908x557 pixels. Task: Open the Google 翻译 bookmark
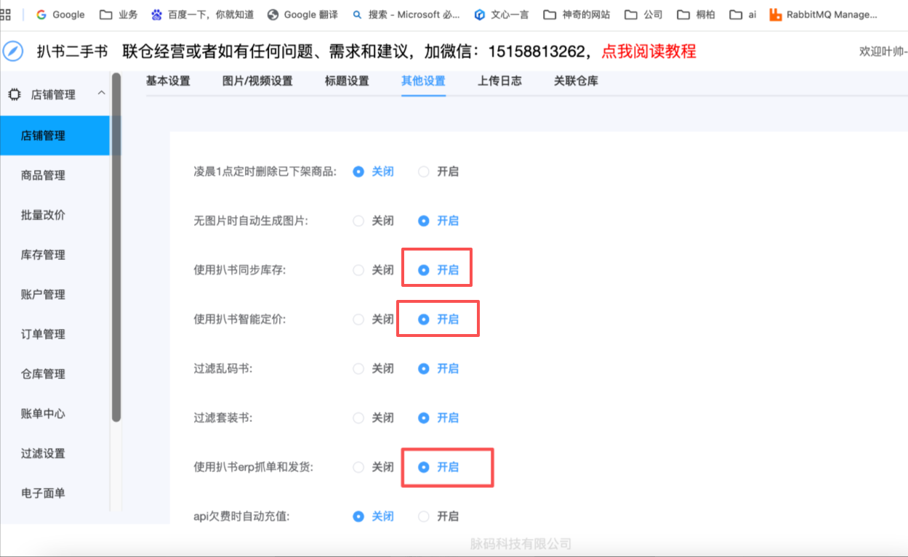point(302,15)
